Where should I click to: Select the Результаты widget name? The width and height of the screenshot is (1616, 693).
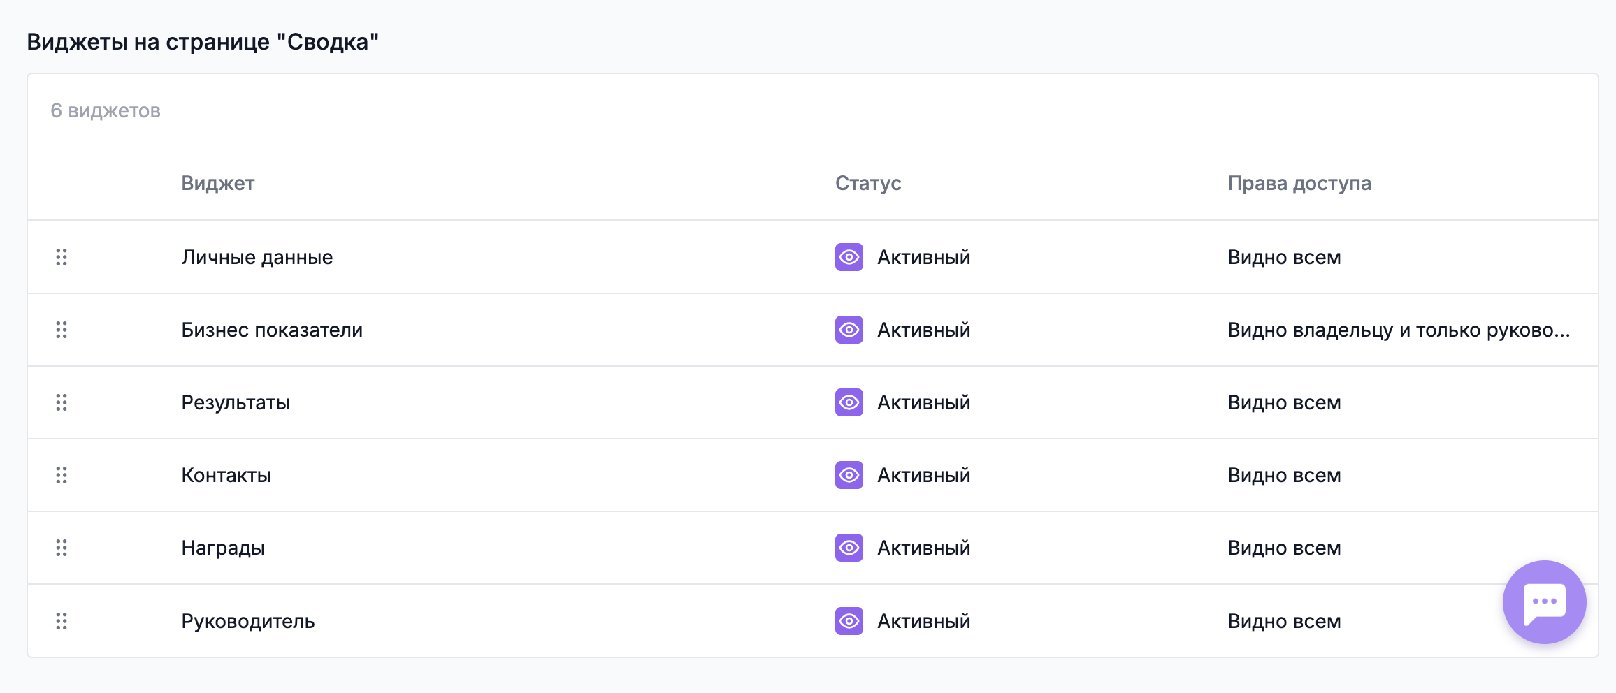click(x=236, y=403)
